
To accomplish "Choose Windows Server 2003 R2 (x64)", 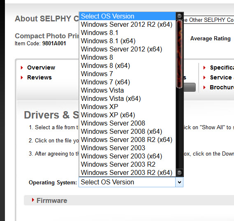I will [x=127, y=172].
